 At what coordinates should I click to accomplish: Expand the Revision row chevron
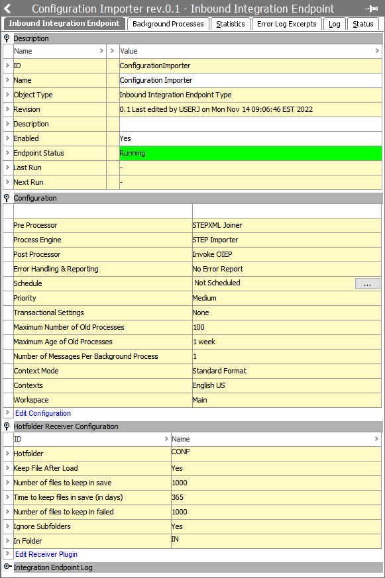(x=7, y=109)
